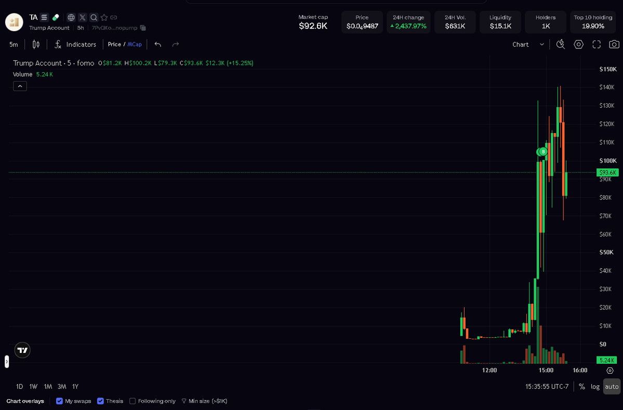Click the TradingView logo on the chart
This screenshot has height=410, width=623.
click(22, 350)
